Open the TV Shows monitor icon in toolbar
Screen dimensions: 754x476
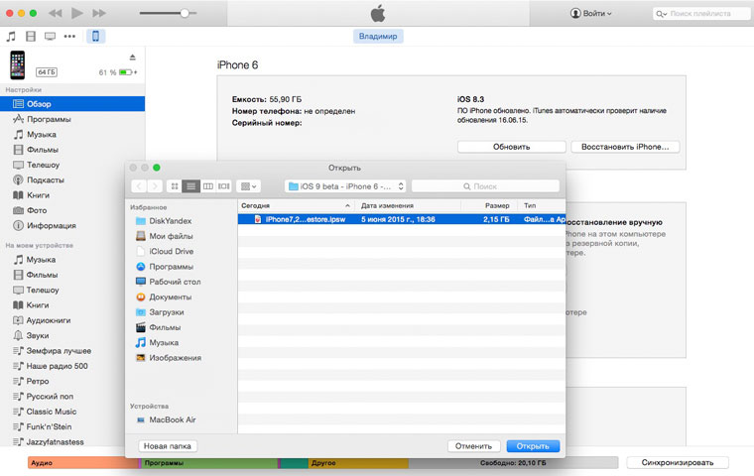tap(50, 36)
